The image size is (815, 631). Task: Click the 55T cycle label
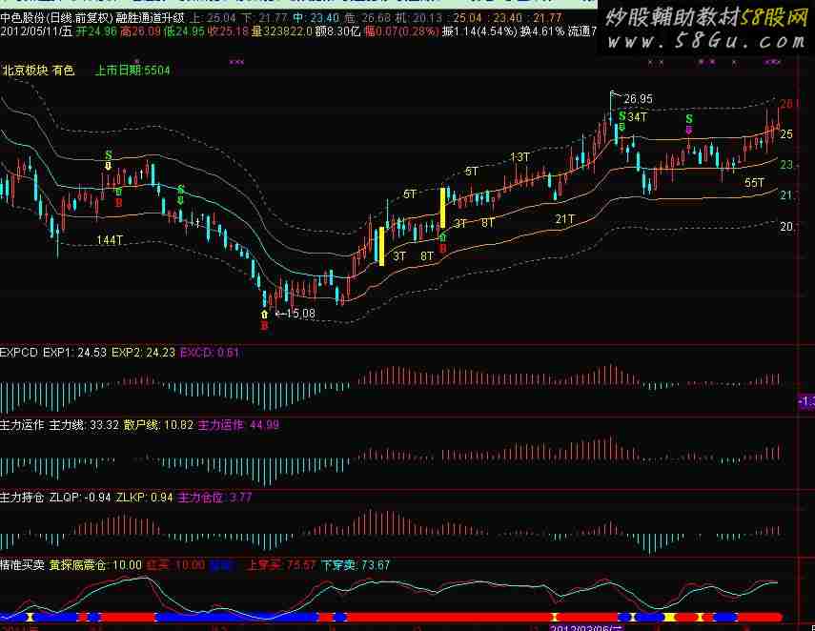coord(755,183)
